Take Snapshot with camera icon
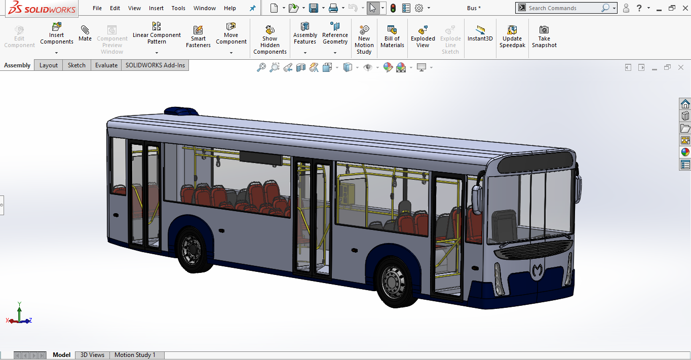 544,36
